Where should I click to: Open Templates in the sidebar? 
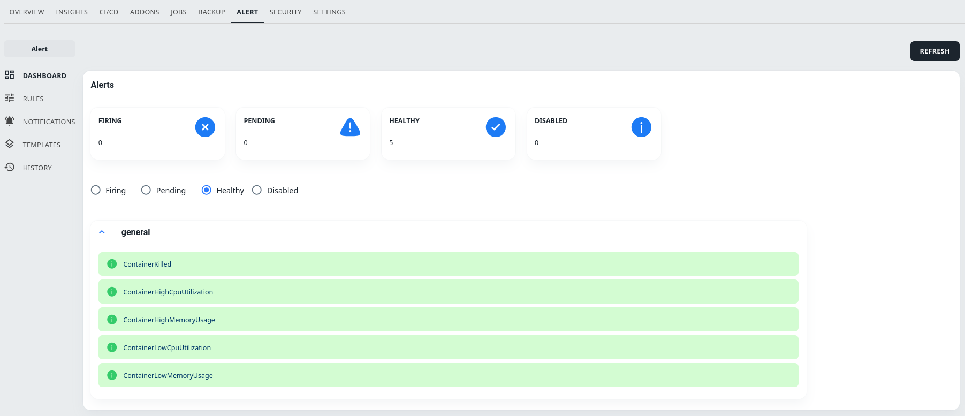[42, 145]
